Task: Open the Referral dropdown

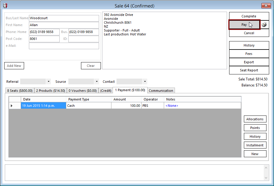Action: (48, 82)
